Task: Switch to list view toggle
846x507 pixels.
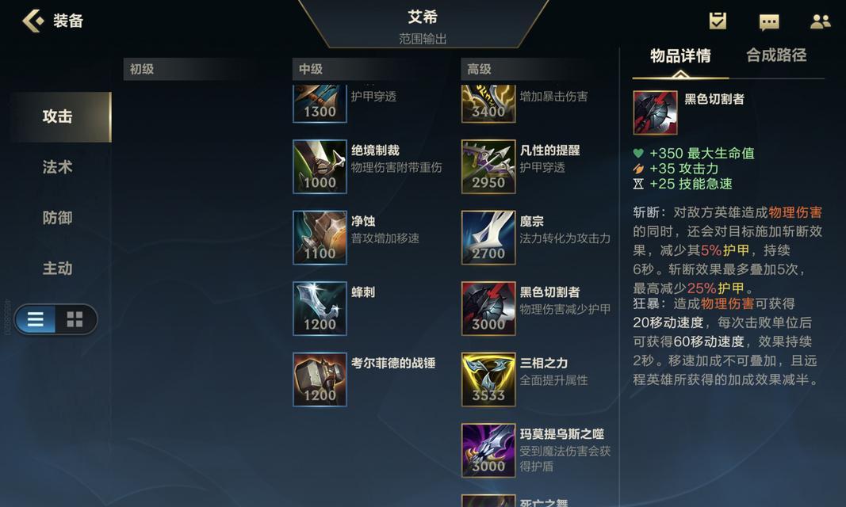Action: [x=36, y=319]
